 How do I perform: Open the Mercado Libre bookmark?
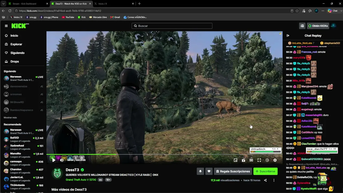click(x=98, y=17)
